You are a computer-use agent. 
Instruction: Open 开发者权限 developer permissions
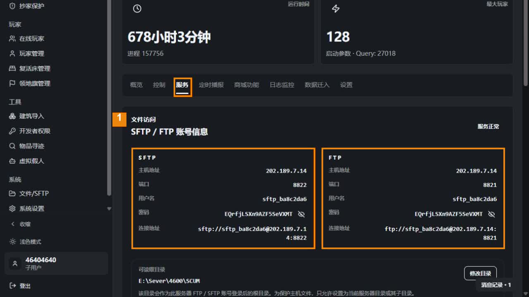[30, 131]
